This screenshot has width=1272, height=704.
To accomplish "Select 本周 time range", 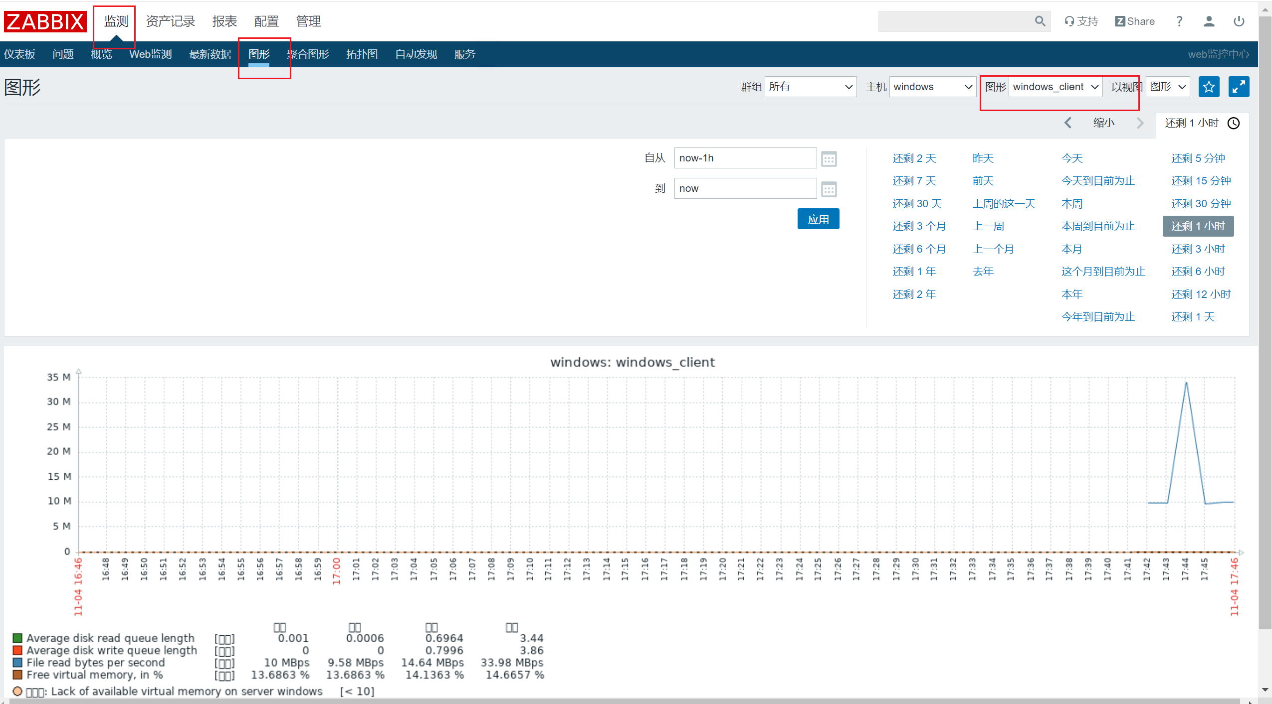I will click(x=1072, y=204).
